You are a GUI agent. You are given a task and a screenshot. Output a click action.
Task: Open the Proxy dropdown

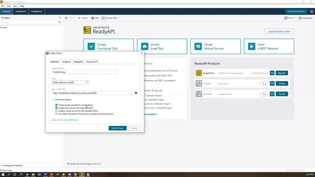click(x=290, y=18)
